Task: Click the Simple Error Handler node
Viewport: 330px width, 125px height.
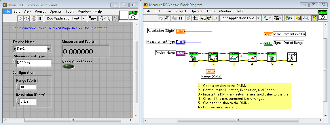Action: point(291,57)
